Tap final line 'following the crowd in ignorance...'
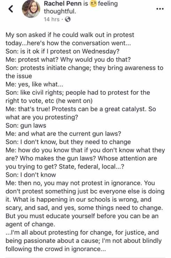The width and height of the screenshot is (171, 258). click(56, 249)
